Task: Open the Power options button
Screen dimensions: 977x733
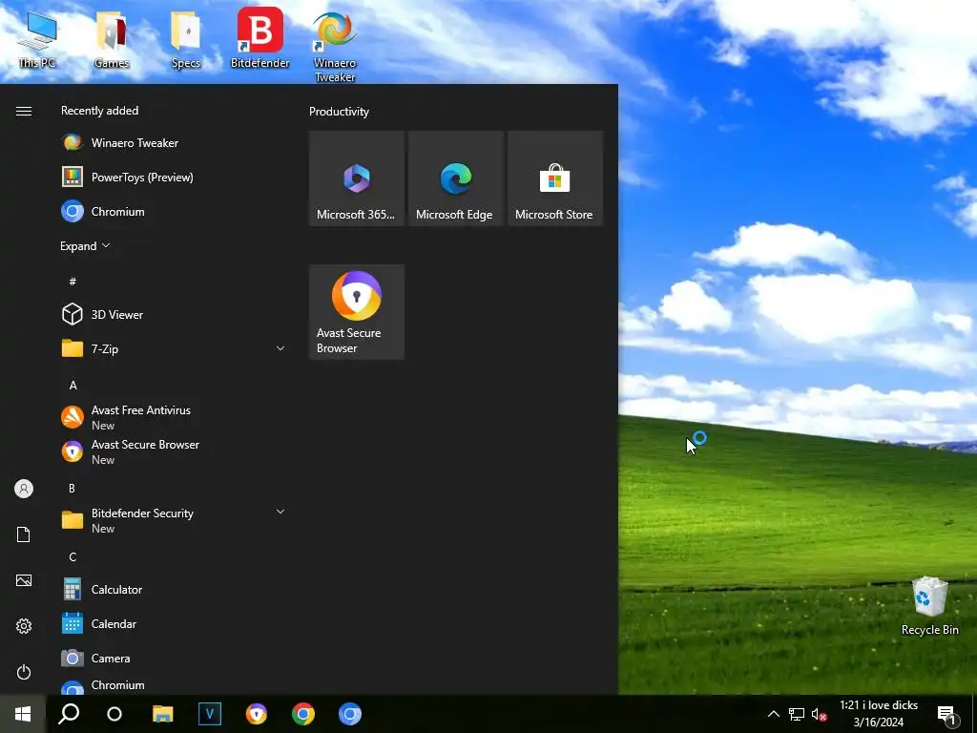Action: [24, 672]
